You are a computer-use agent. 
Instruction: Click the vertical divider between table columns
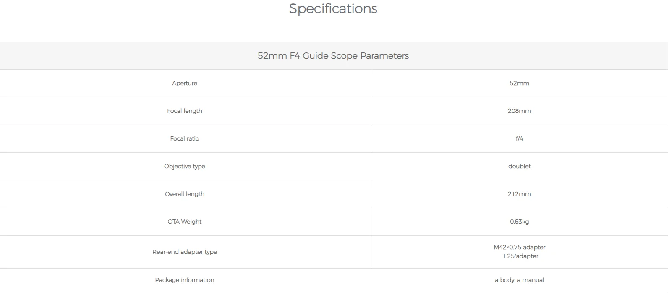point(371,180)
